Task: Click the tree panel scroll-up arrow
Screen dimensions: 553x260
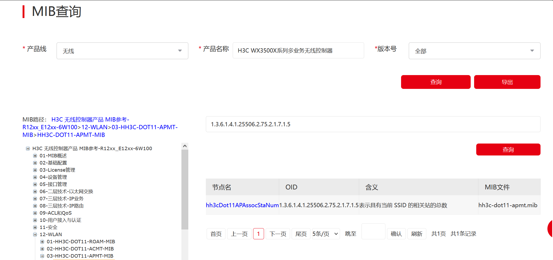Action: [x=185, y=146]
